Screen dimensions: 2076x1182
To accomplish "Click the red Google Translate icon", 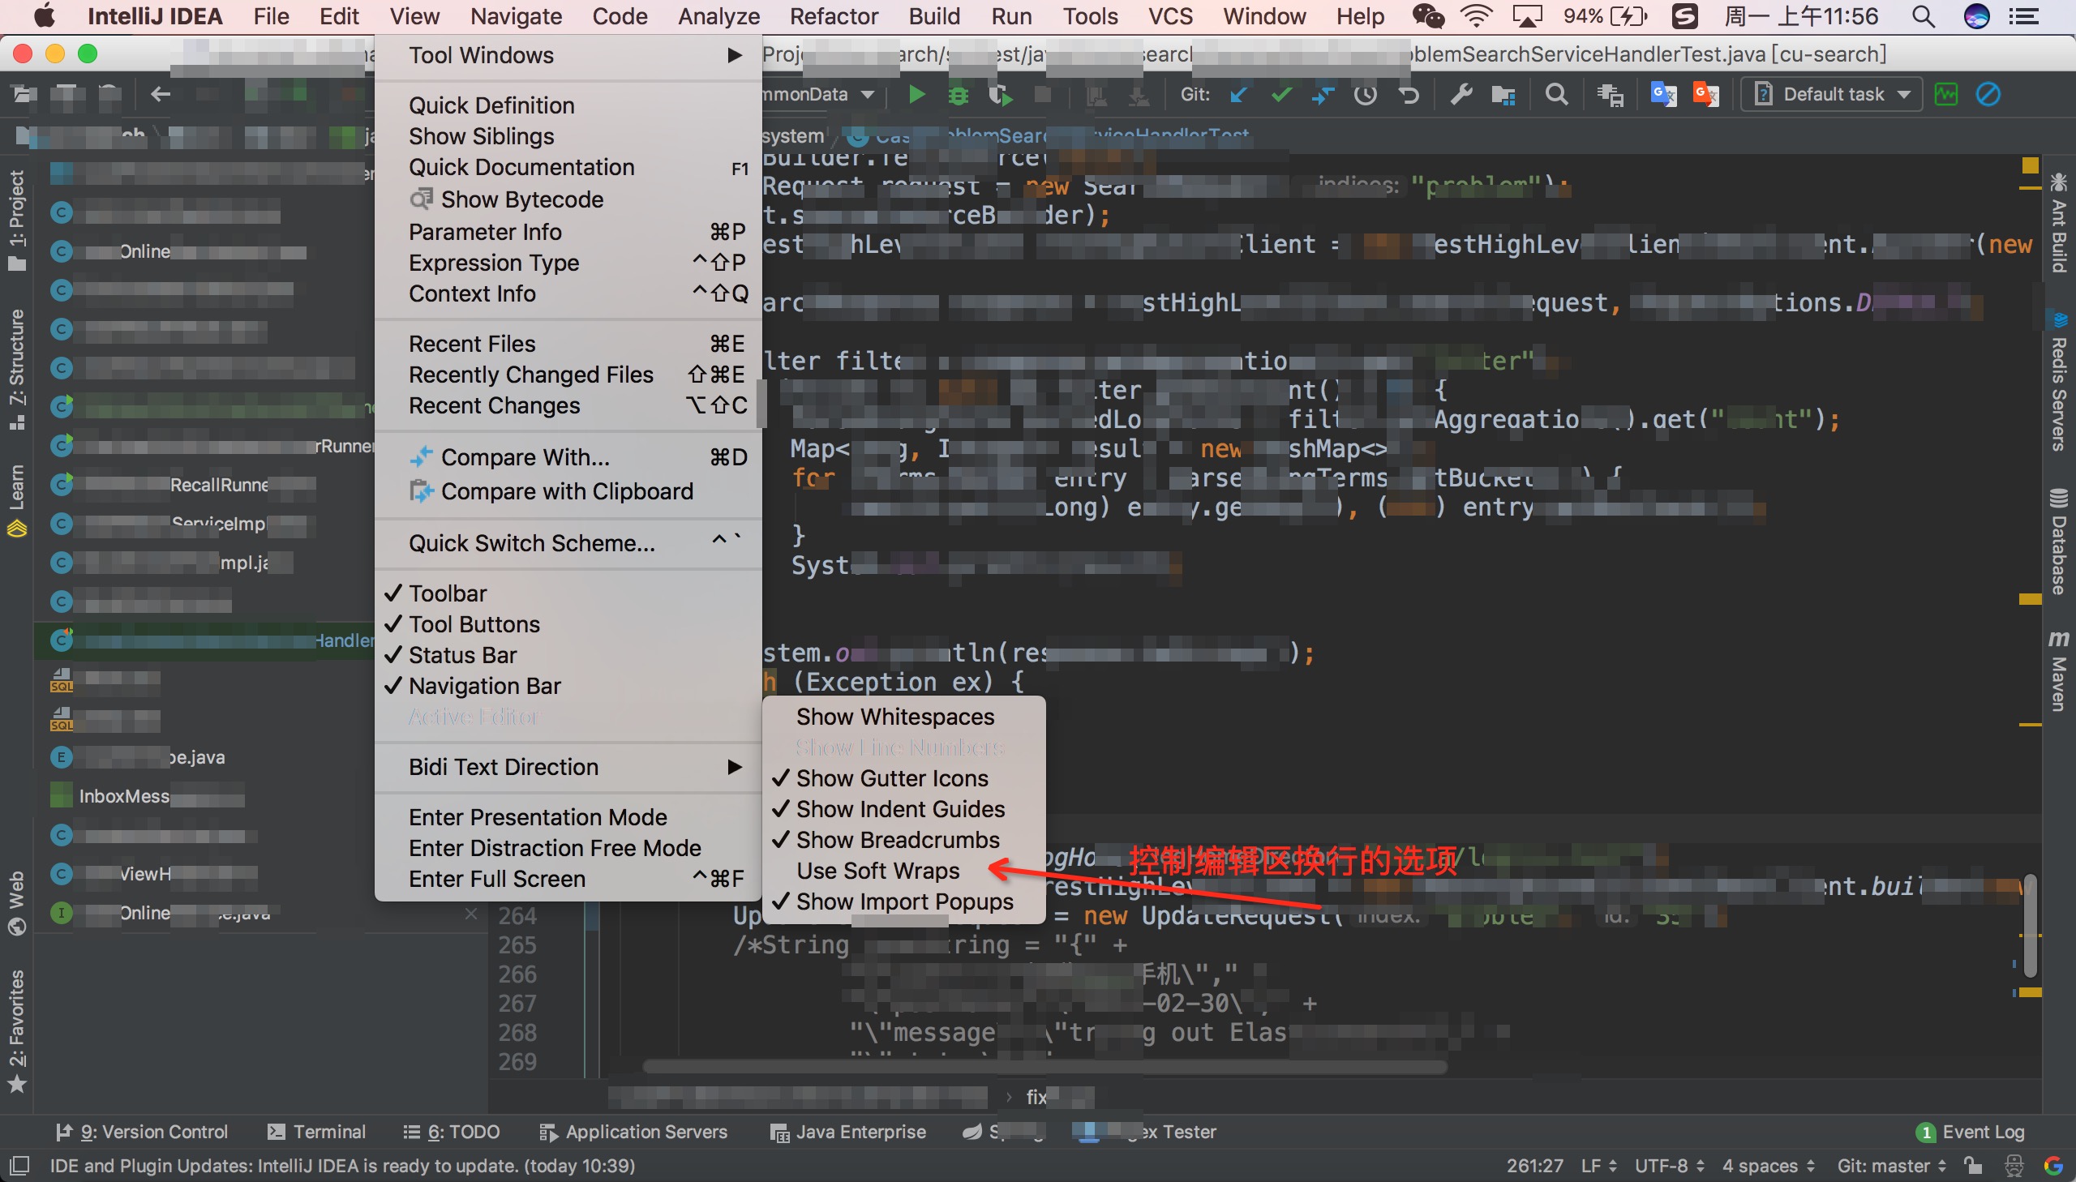I will pyautogui.click(x=1705, y=95).
